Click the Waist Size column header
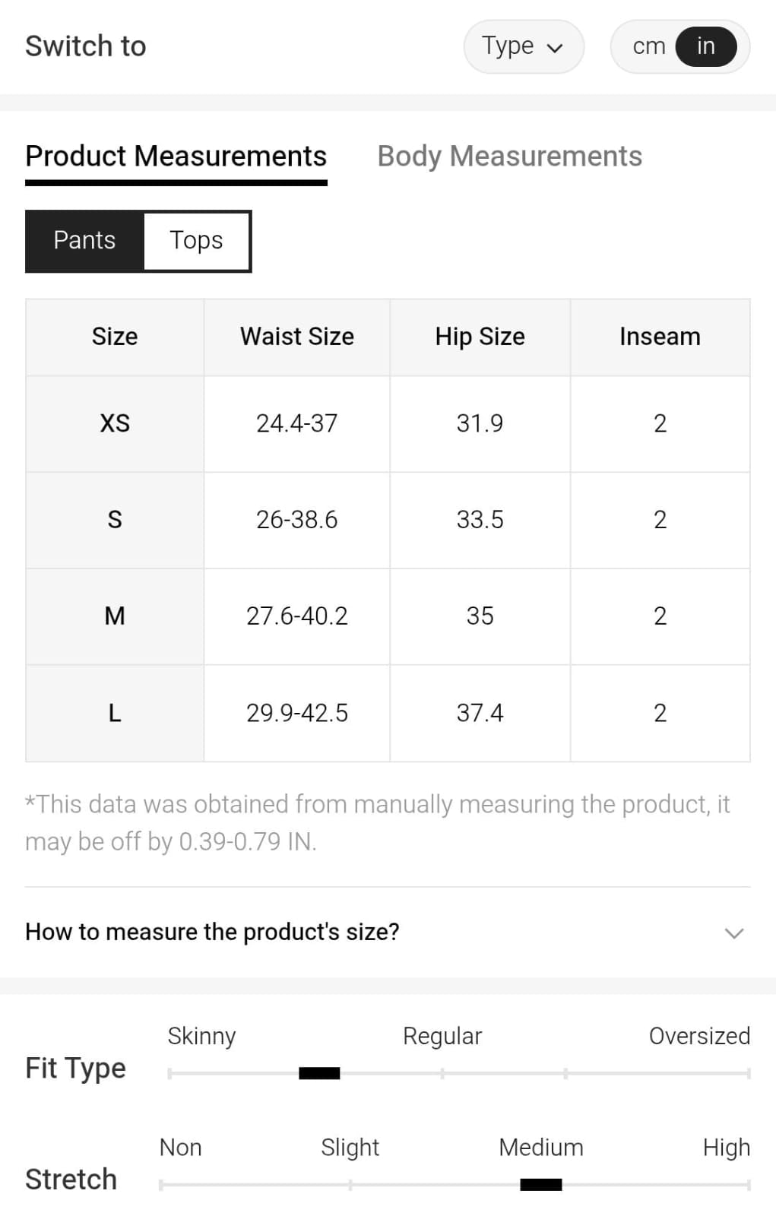 tap(296, 337)
